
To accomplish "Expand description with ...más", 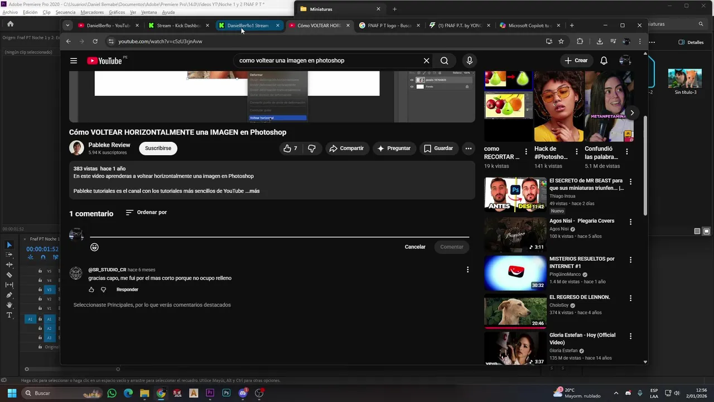I will 252,191.
